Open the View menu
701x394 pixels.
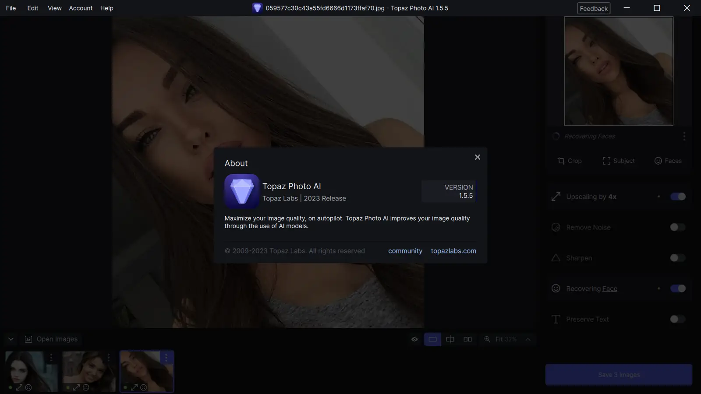[x=55, y=8]
